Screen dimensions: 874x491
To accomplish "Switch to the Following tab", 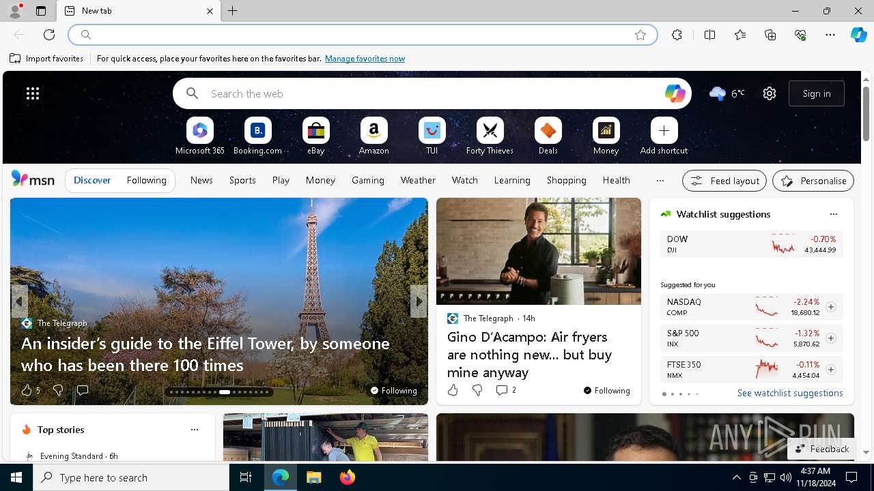I will [146, 180].
